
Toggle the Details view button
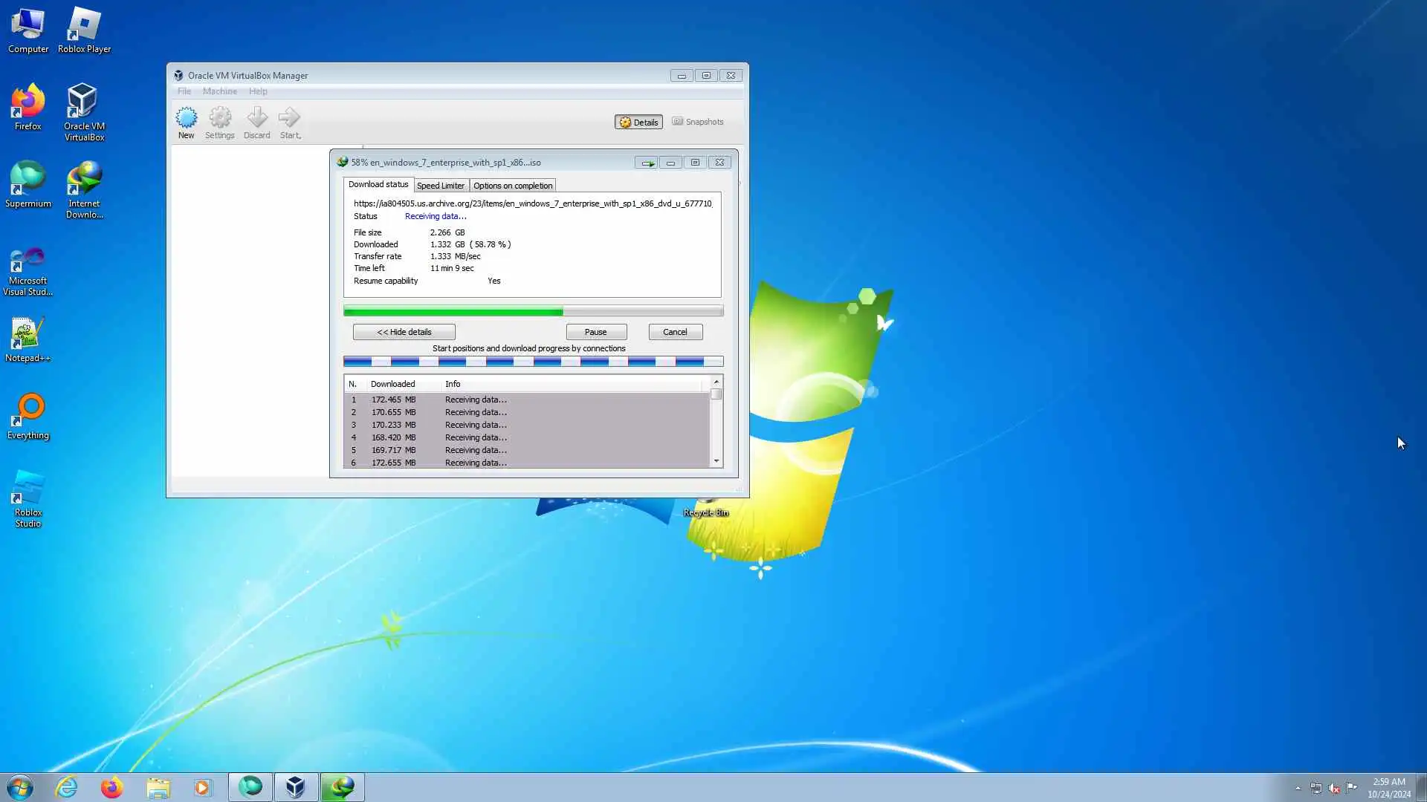pos(638,122)
